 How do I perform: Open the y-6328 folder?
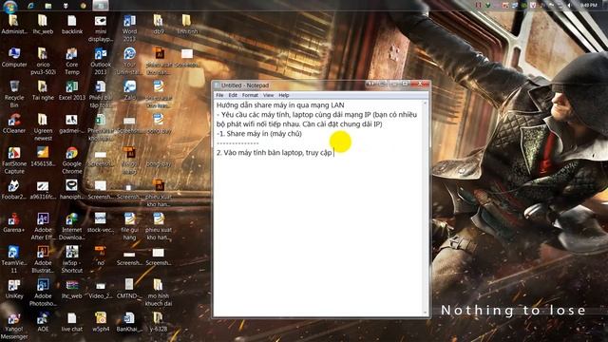click(158, 323)
